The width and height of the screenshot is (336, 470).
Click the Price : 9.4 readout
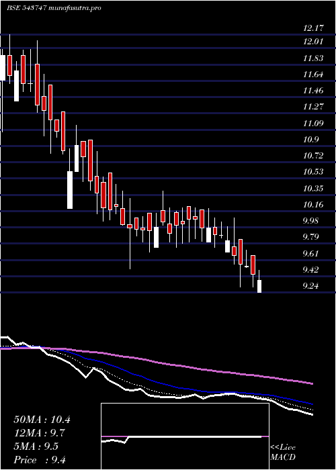(x=40, y=460)
